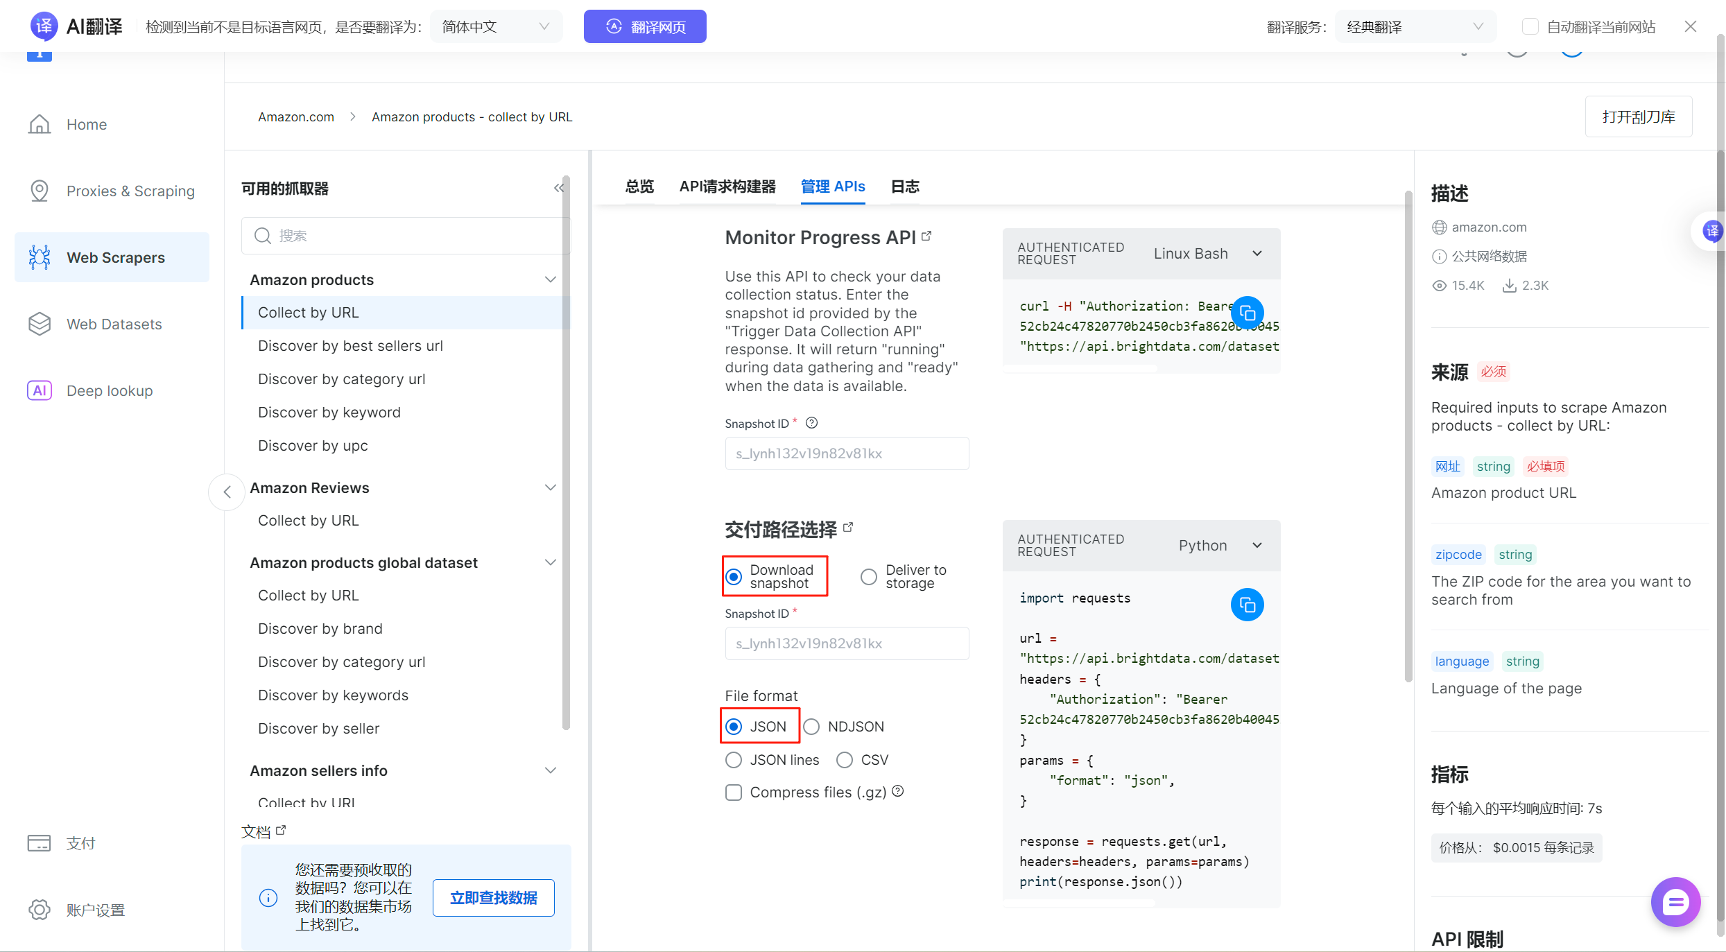The width and height of the screenshot is (1726, 952).
Task: Click floating translate widget at right edge
Action: (1711, 231)
